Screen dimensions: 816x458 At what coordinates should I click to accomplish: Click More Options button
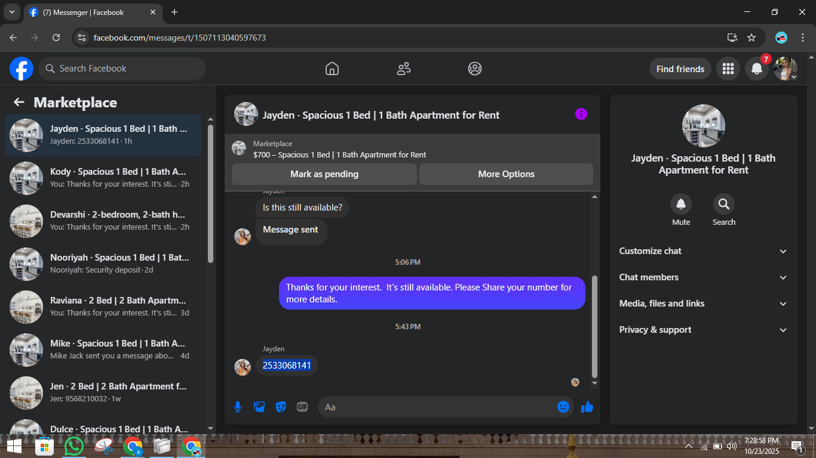coord(506,174)
